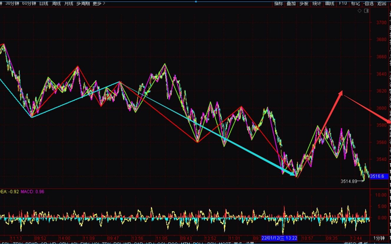Click the MACD: 0.96 indicator value
Viewport: 391px width, 244px height.
pyautogui.click(x=33, y=192)
